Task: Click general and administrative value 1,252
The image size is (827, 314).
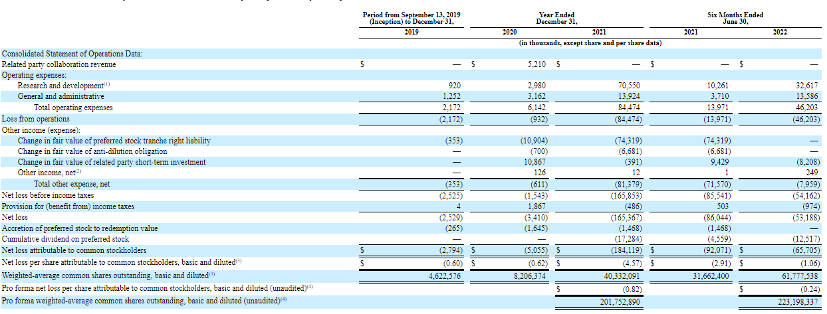Action: [451, 96]
